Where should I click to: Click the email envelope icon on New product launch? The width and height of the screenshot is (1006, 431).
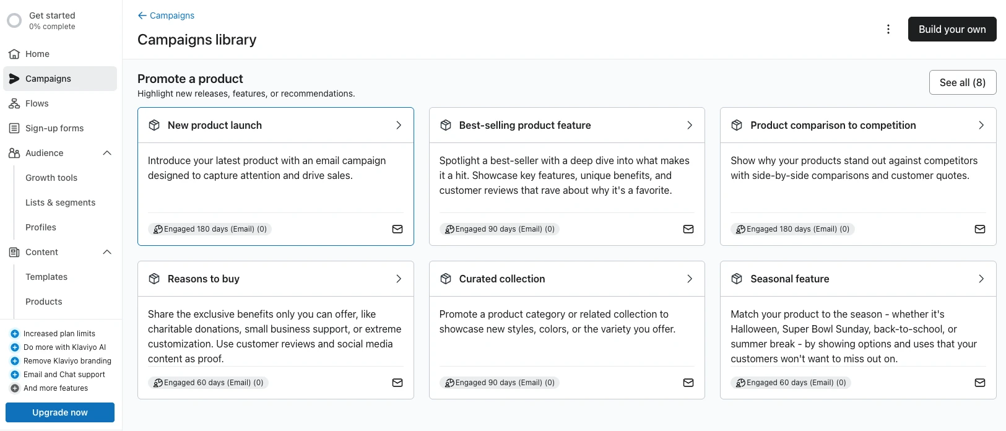397,229
